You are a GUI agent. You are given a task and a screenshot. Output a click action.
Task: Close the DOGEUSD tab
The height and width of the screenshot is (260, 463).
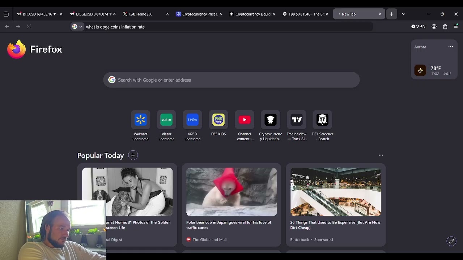tap(114, 14)
